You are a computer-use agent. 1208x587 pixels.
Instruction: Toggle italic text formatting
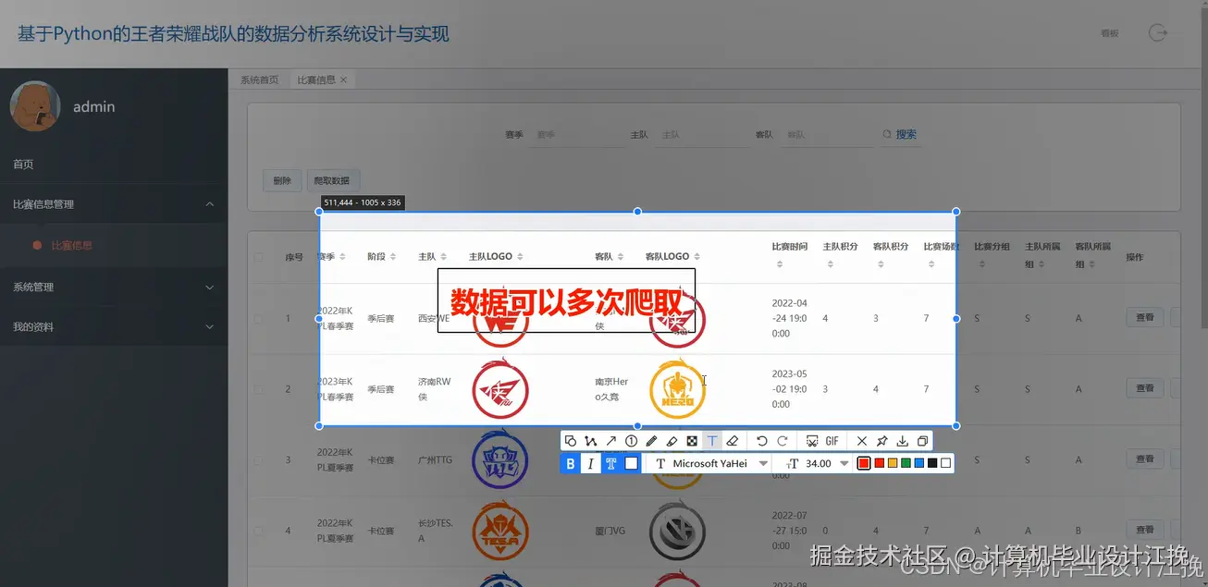pos(591,463)
